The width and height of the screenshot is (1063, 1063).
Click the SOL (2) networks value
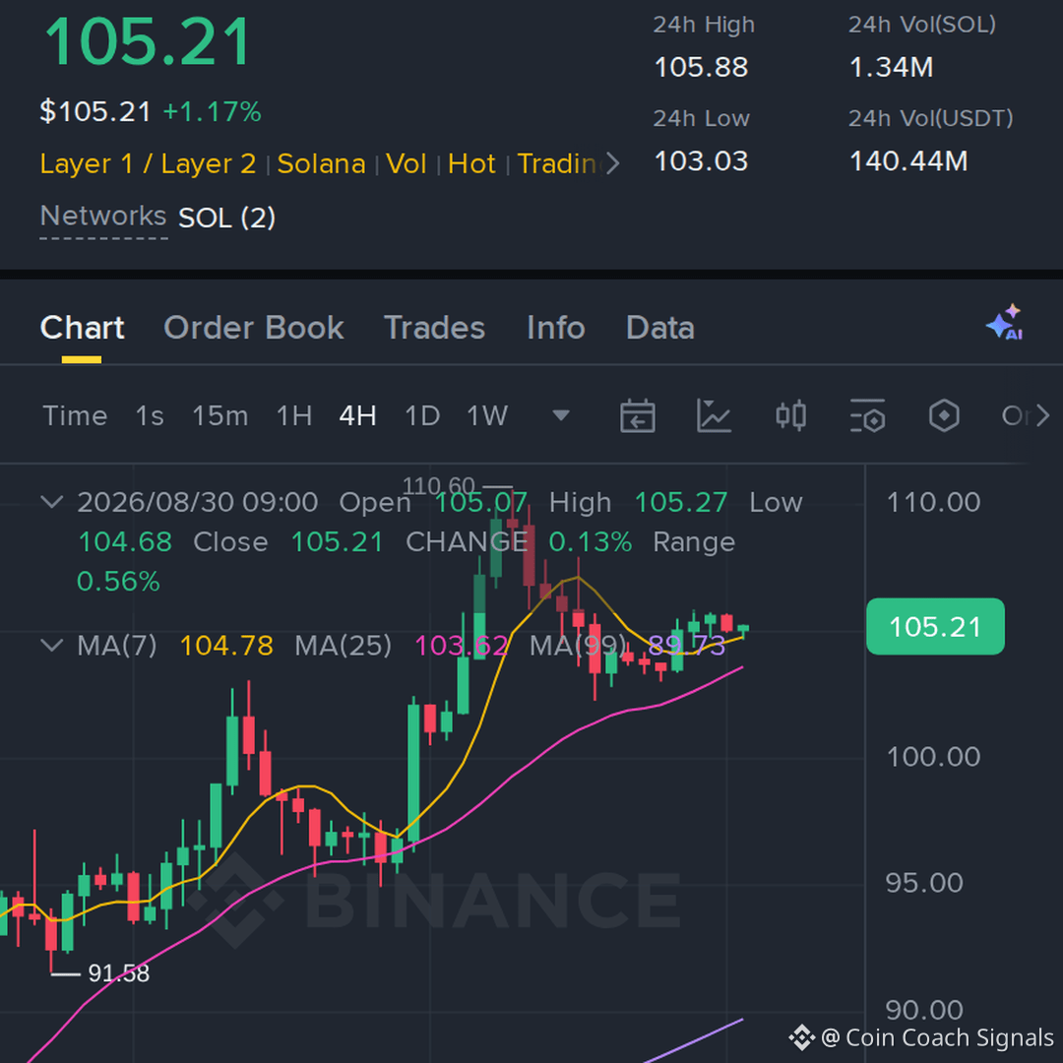226,219
